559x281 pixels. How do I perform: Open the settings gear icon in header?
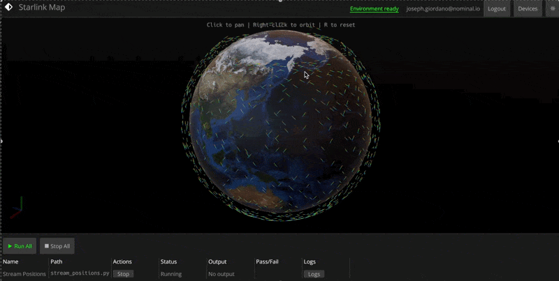(552, 9)
